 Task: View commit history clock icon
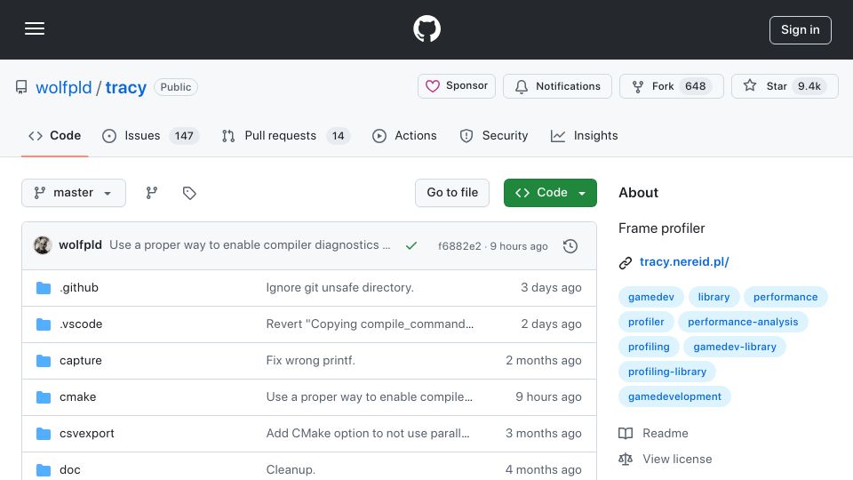(x=570, y=246)
